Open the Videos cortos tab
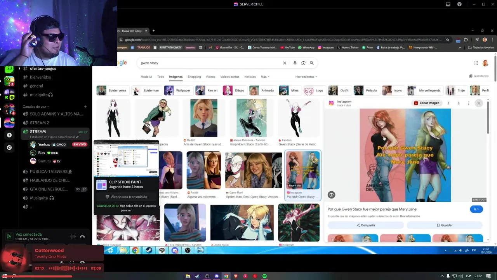The height and width of the screenshot is (280, 497). 230,77
